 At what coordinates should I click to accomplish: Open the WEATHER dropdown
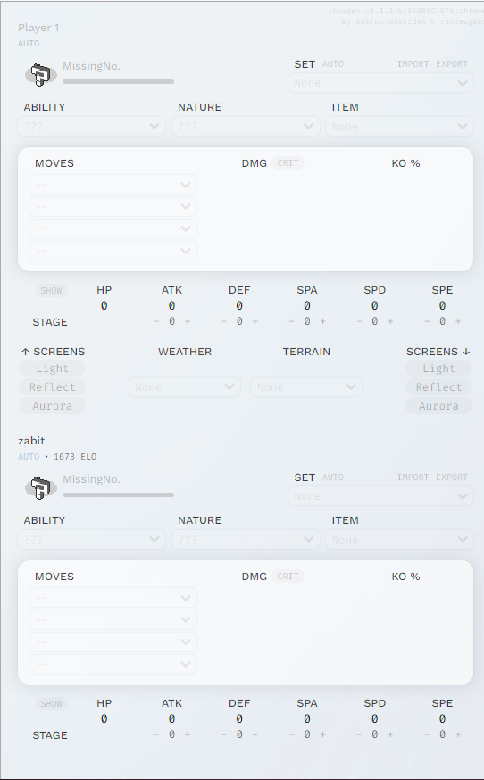(x=185, y=387)
